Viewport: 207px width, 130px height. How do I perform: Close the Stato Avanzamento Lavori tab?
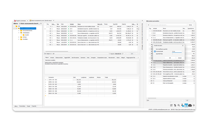pyautogui.click(x=54, y=20)
